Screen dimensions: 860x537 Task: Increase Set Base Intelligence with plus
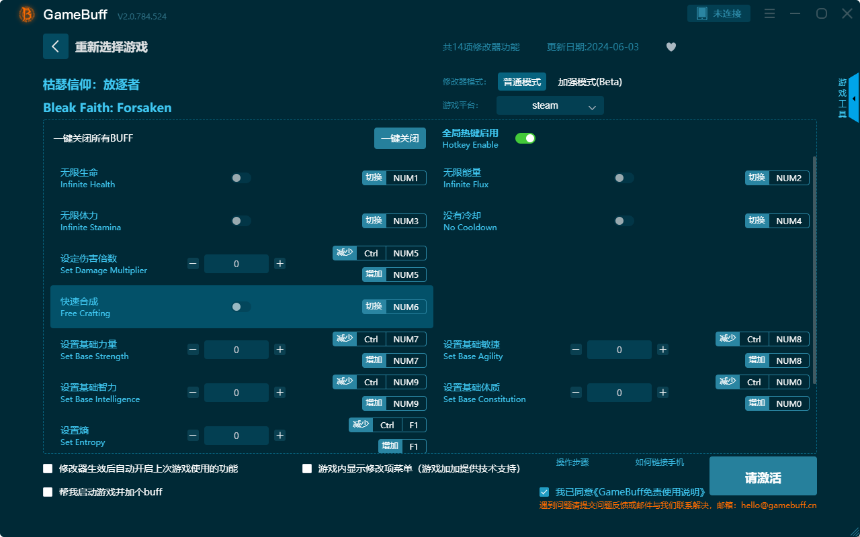(x=280, y=393)
